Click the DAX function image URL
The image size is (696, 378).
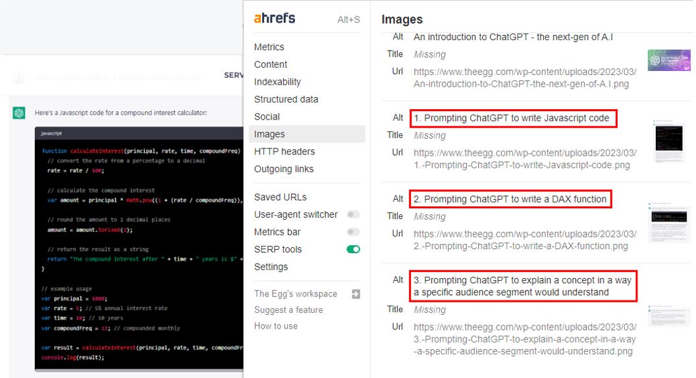[525, 240]
